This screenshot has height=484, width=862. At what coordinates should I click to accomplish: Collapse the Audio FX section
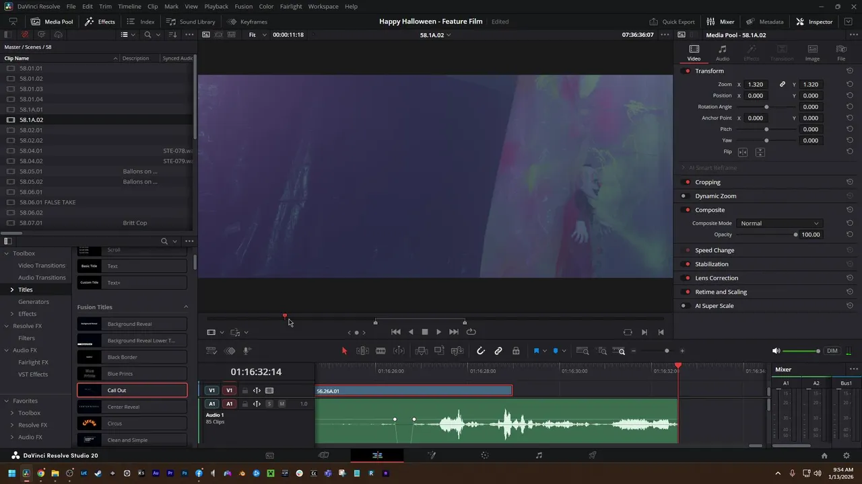coord(6,350)
